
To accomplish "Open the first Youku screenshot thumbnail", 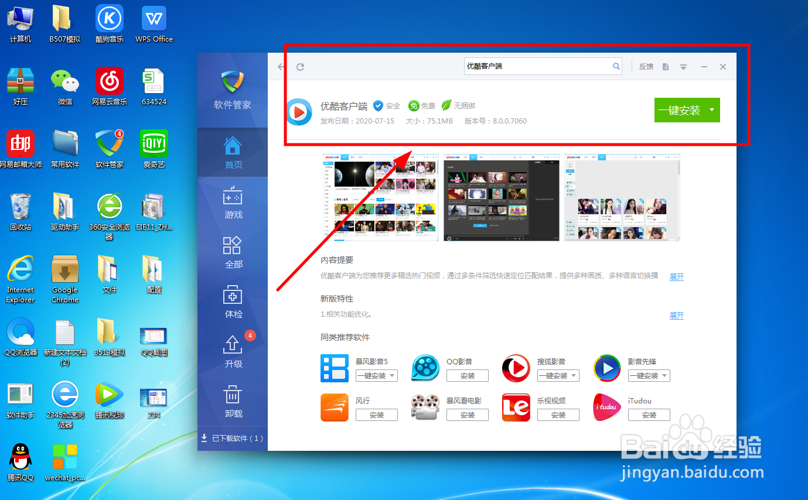I will (380, 197).
